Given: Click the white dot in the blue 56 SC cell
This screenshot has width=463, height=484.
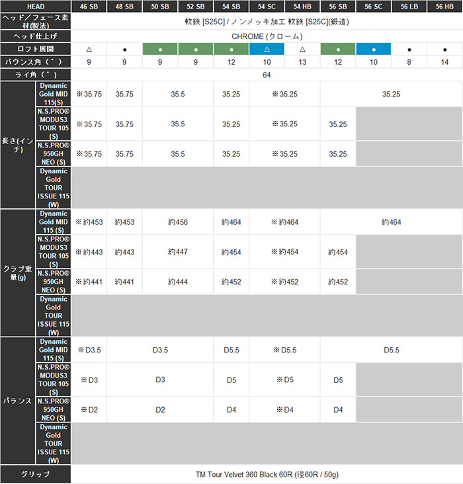Looking at the screenshot, I should click(x=374, y=50).
